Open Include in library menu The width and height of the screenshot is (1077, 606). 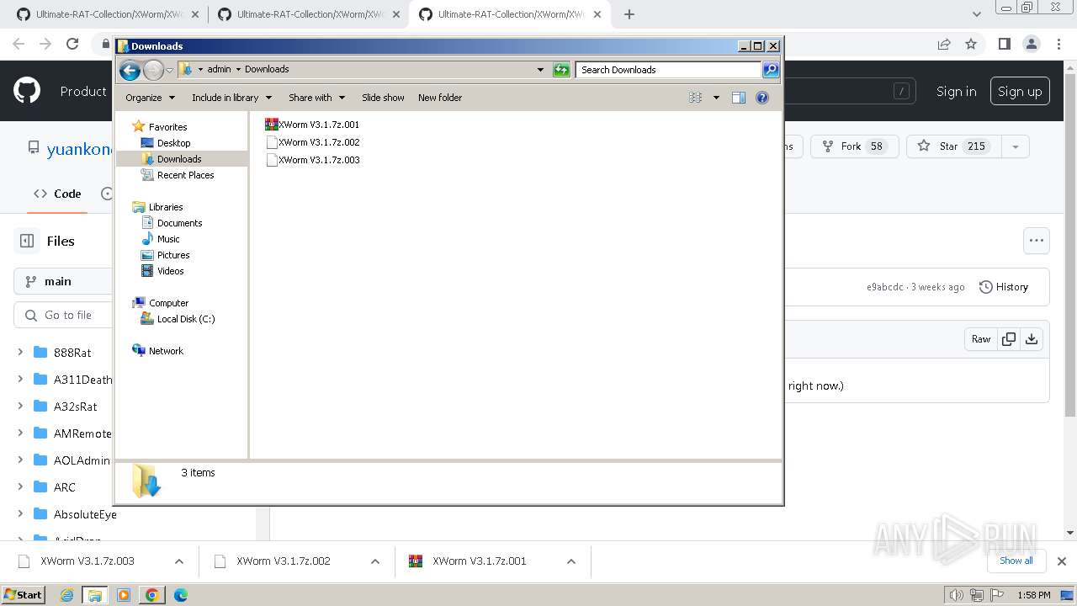pyautogui.click(x=231, y=98)
